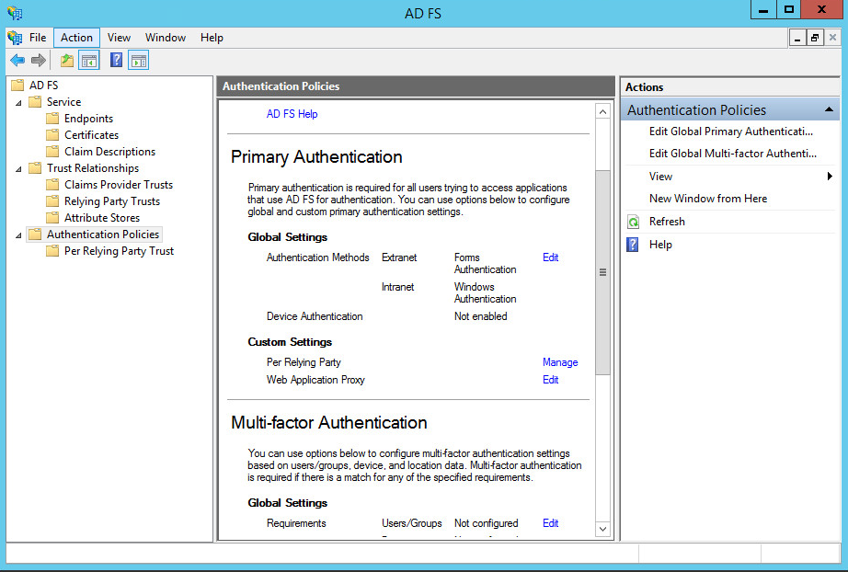Screen dimensions: 848x572
Task: Open the AD FS Help link
Action: (292, 114)
